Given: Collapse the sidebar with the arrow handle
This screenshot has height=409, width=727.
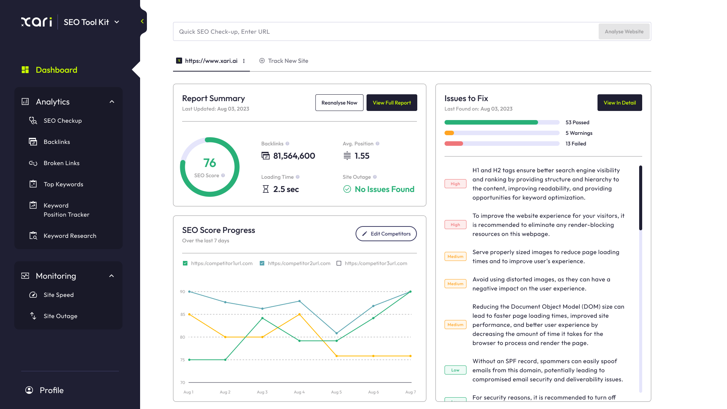Looking at the screenshot, I should (142, 21).
